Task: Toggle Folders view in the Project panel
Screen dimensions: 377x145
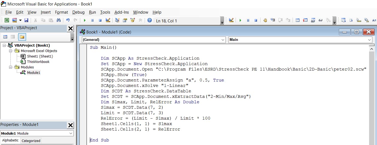Action: click(22, 37)
